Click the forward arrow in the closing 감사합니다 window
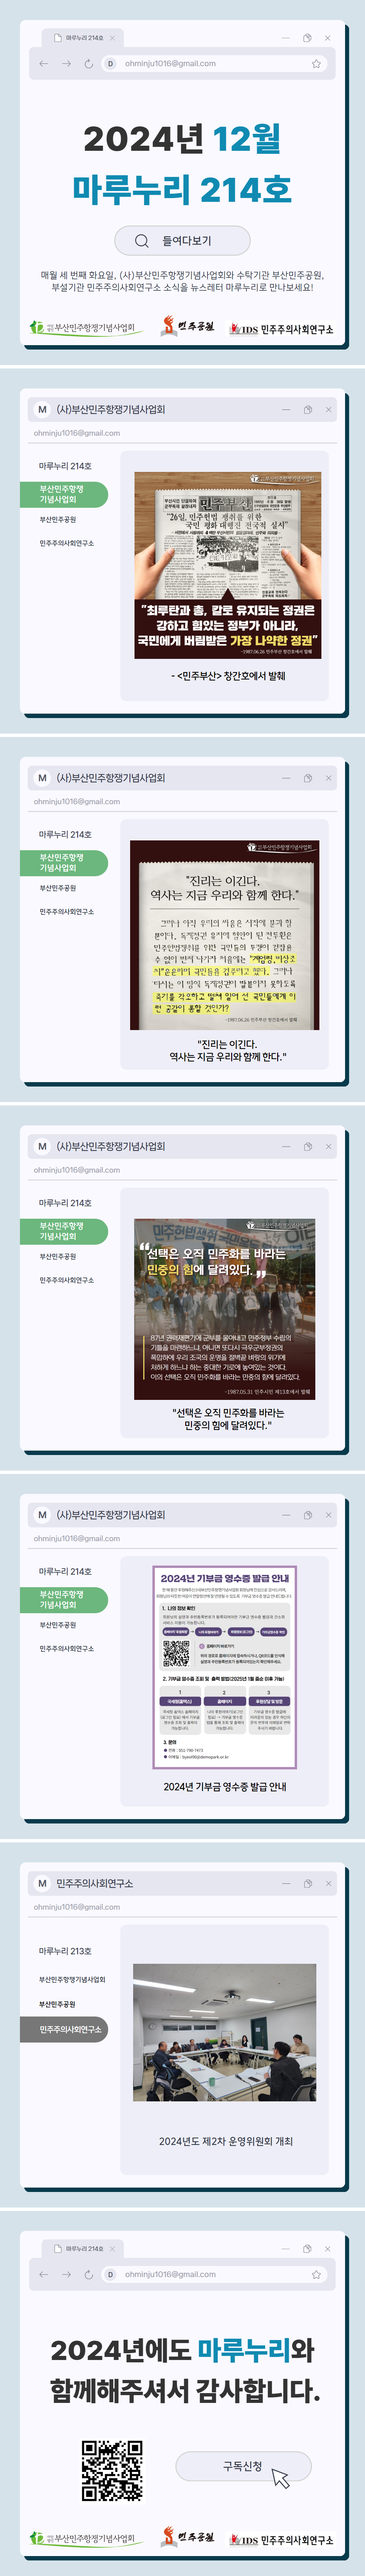Screen dimensions: 365x2576 [x=66, y=2274]
